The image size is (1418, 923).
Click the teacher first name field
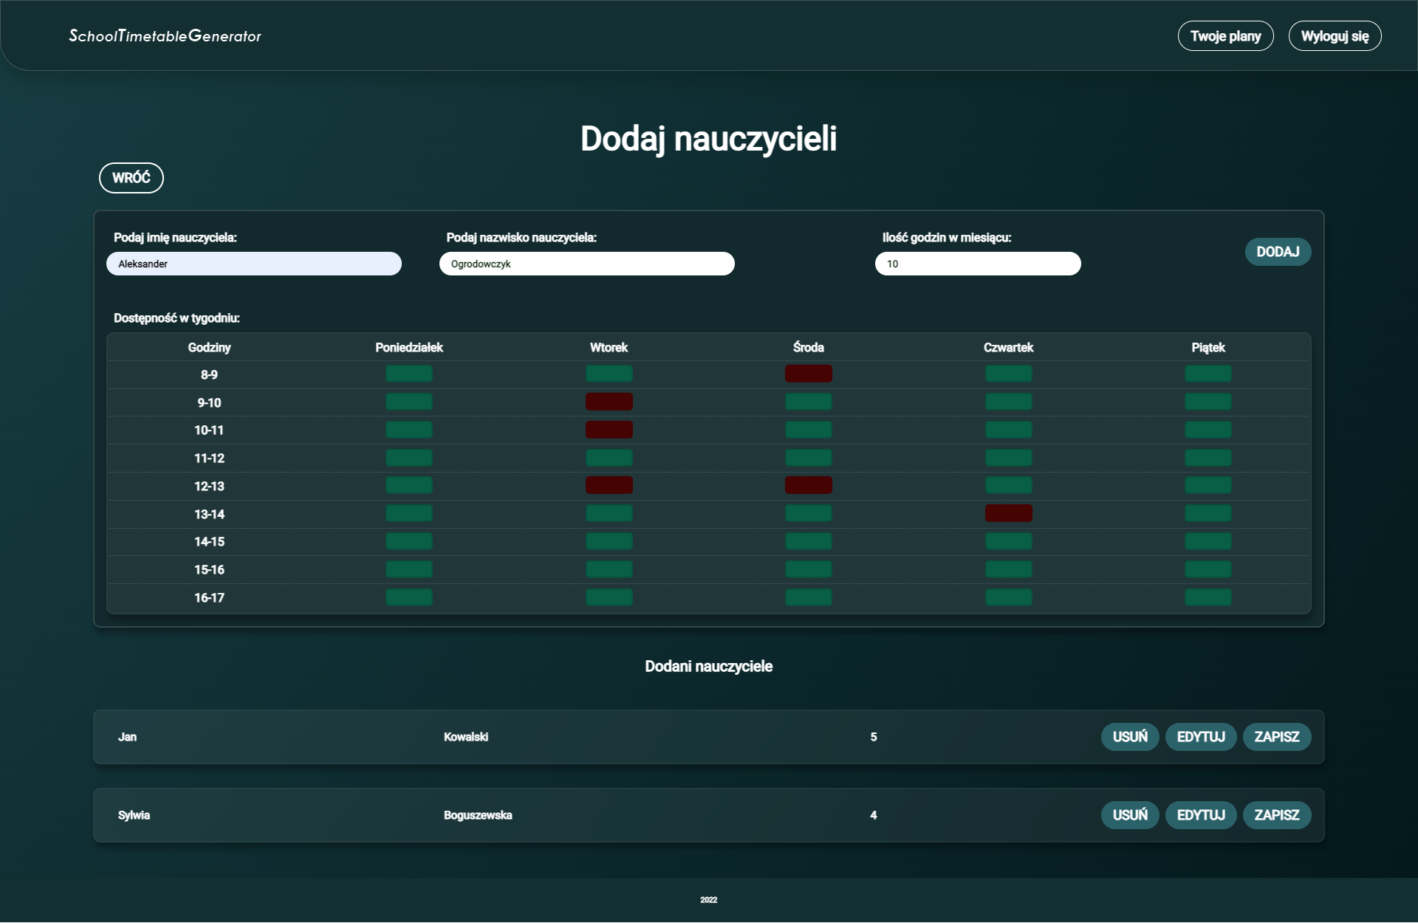pos(254,264)
